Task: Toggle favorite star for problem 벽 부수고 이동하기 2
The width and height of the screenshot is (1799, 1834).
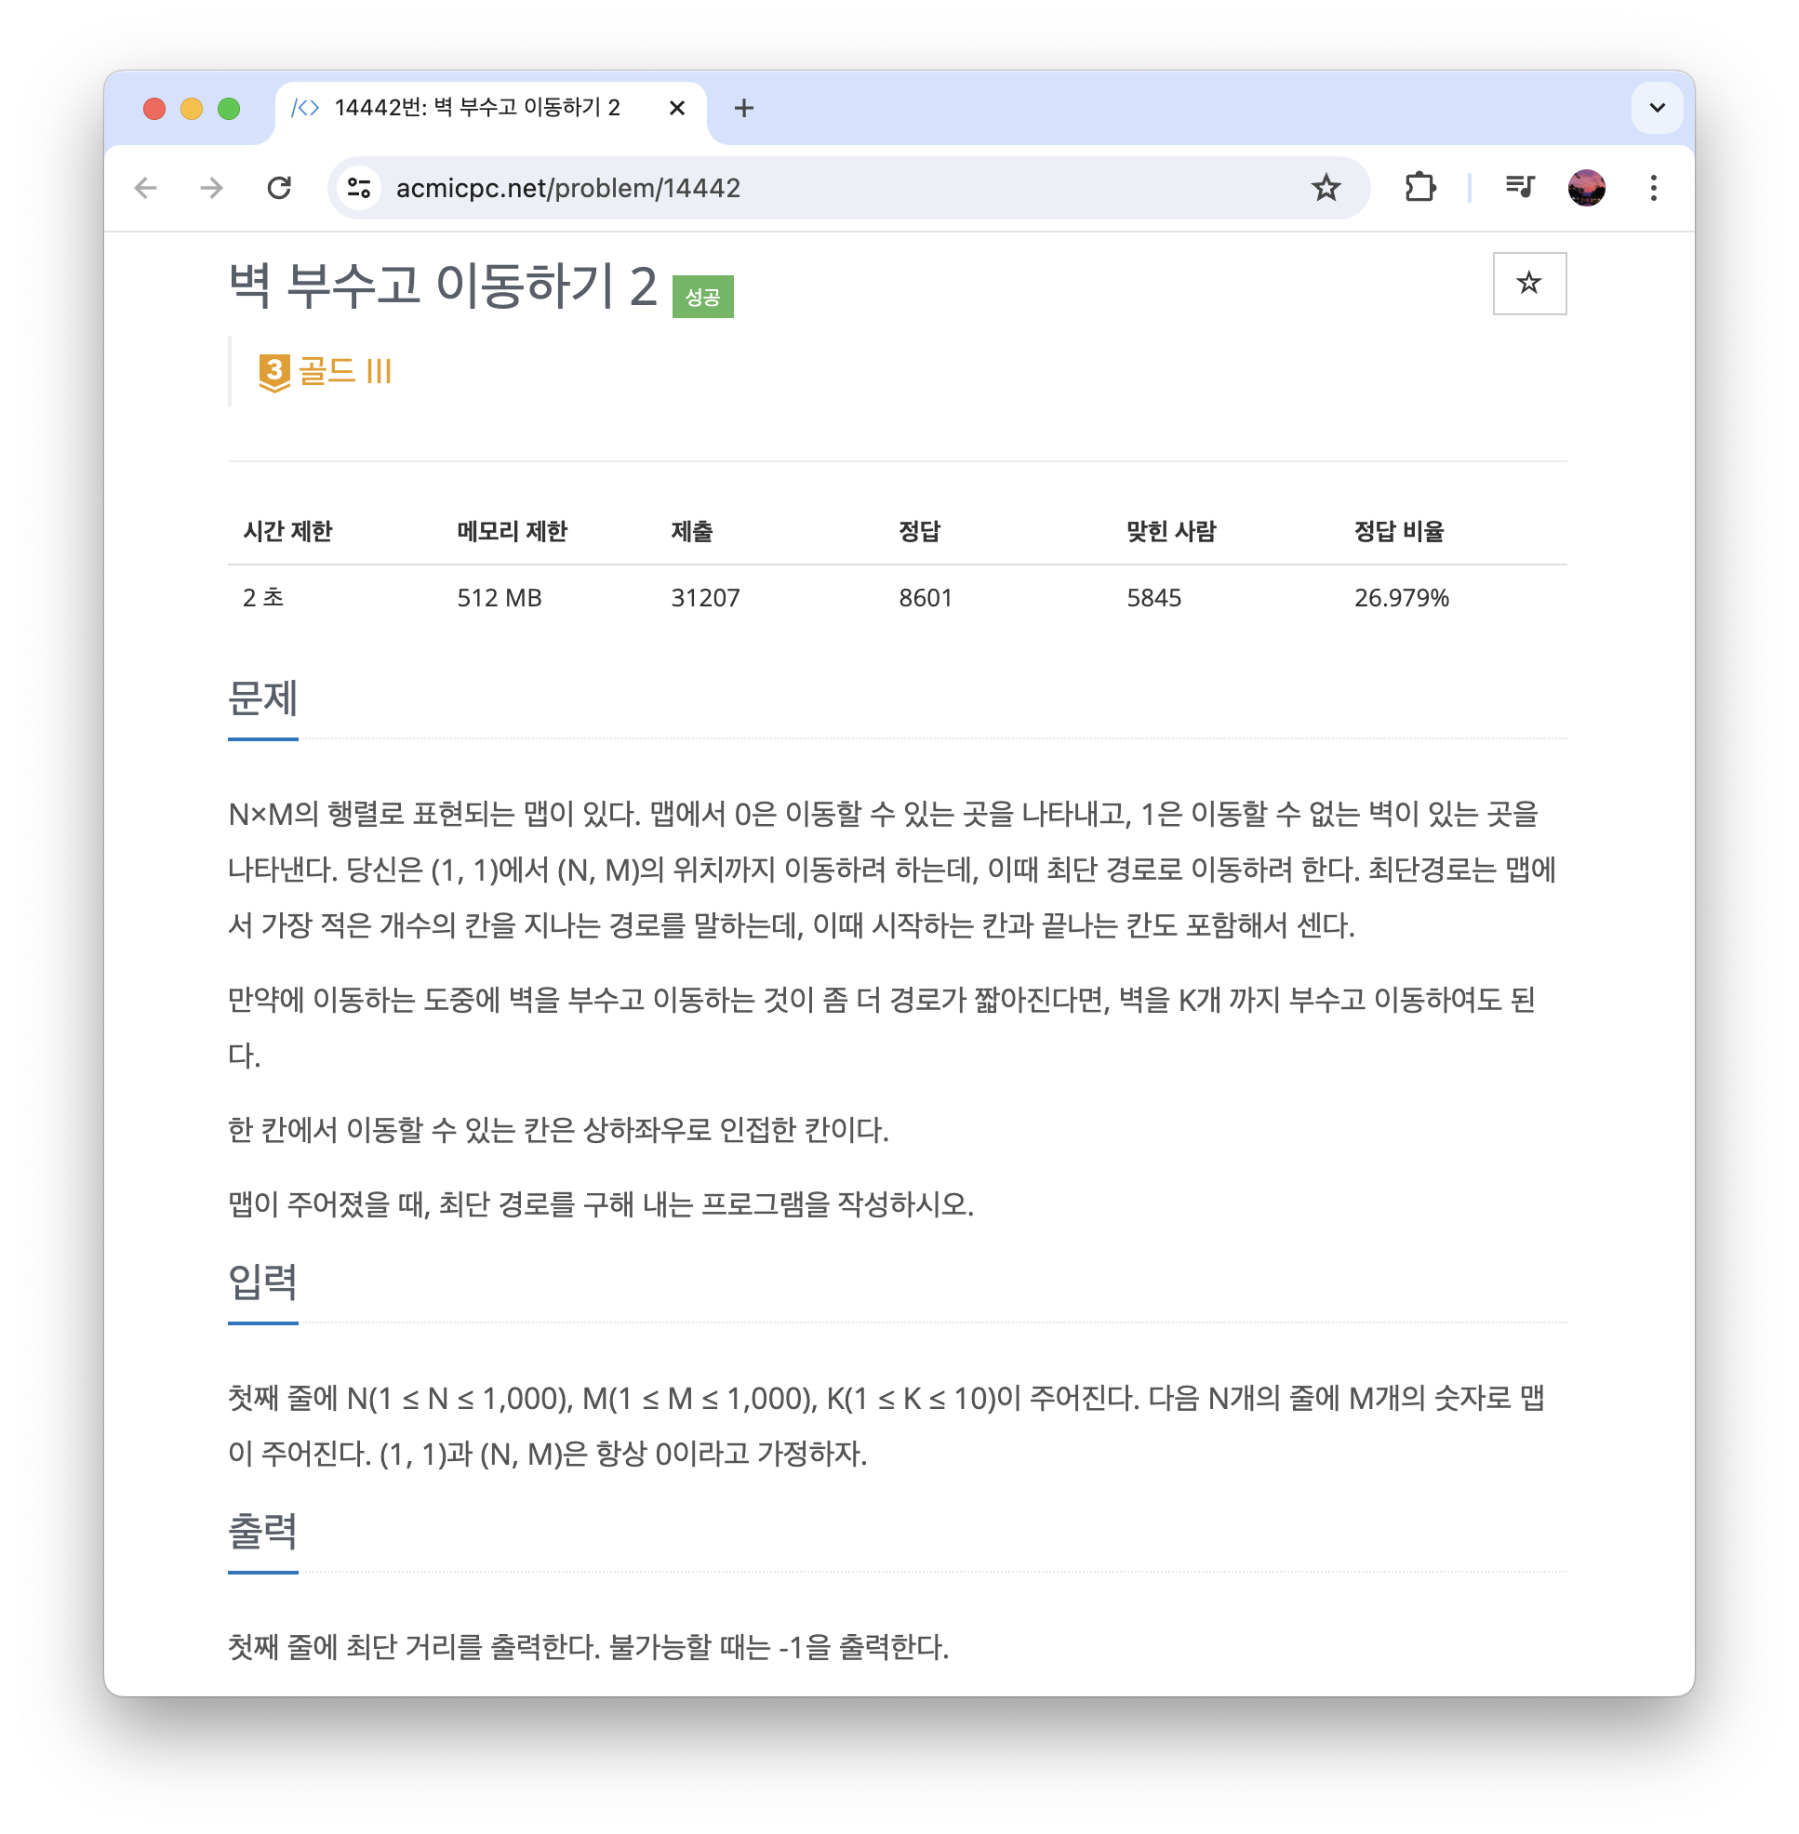Action: 1528,283
